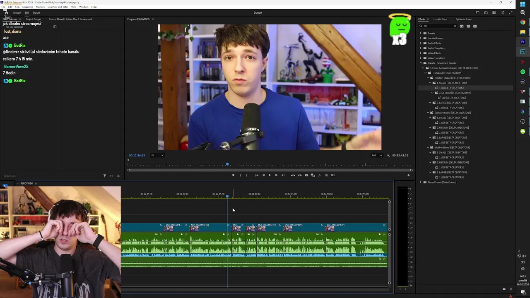Viewport: 530px width, 298px height.
Task: Open the Program monitor button editor plus
Action: pyautogui.click(x=409, y=175)
